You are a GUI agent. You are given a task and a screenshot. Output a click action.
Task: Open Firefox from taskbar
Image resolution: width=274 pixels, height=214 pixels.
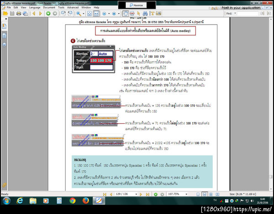coord(85,201)
